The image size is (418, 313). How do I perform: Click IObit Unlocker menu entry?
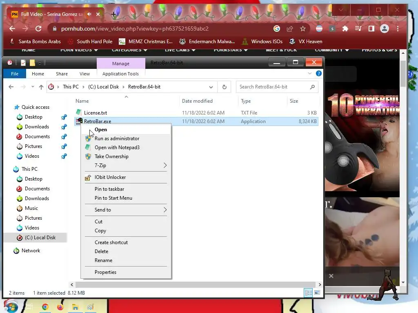[x=110, y=177]
